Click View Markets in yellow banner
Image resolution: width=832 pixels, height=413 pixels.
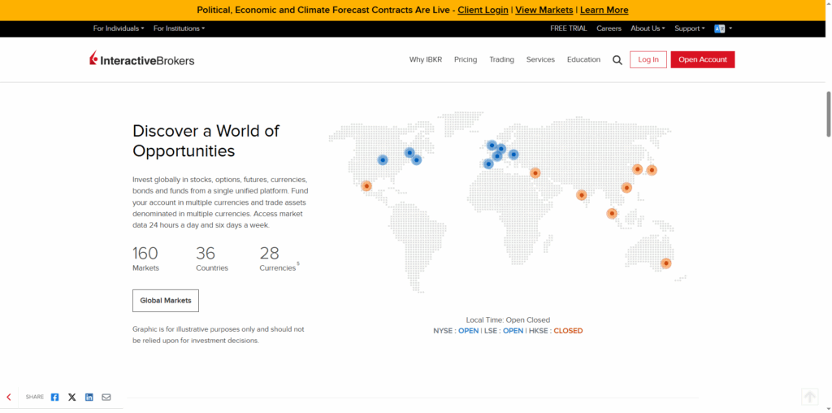click(544, 10)
